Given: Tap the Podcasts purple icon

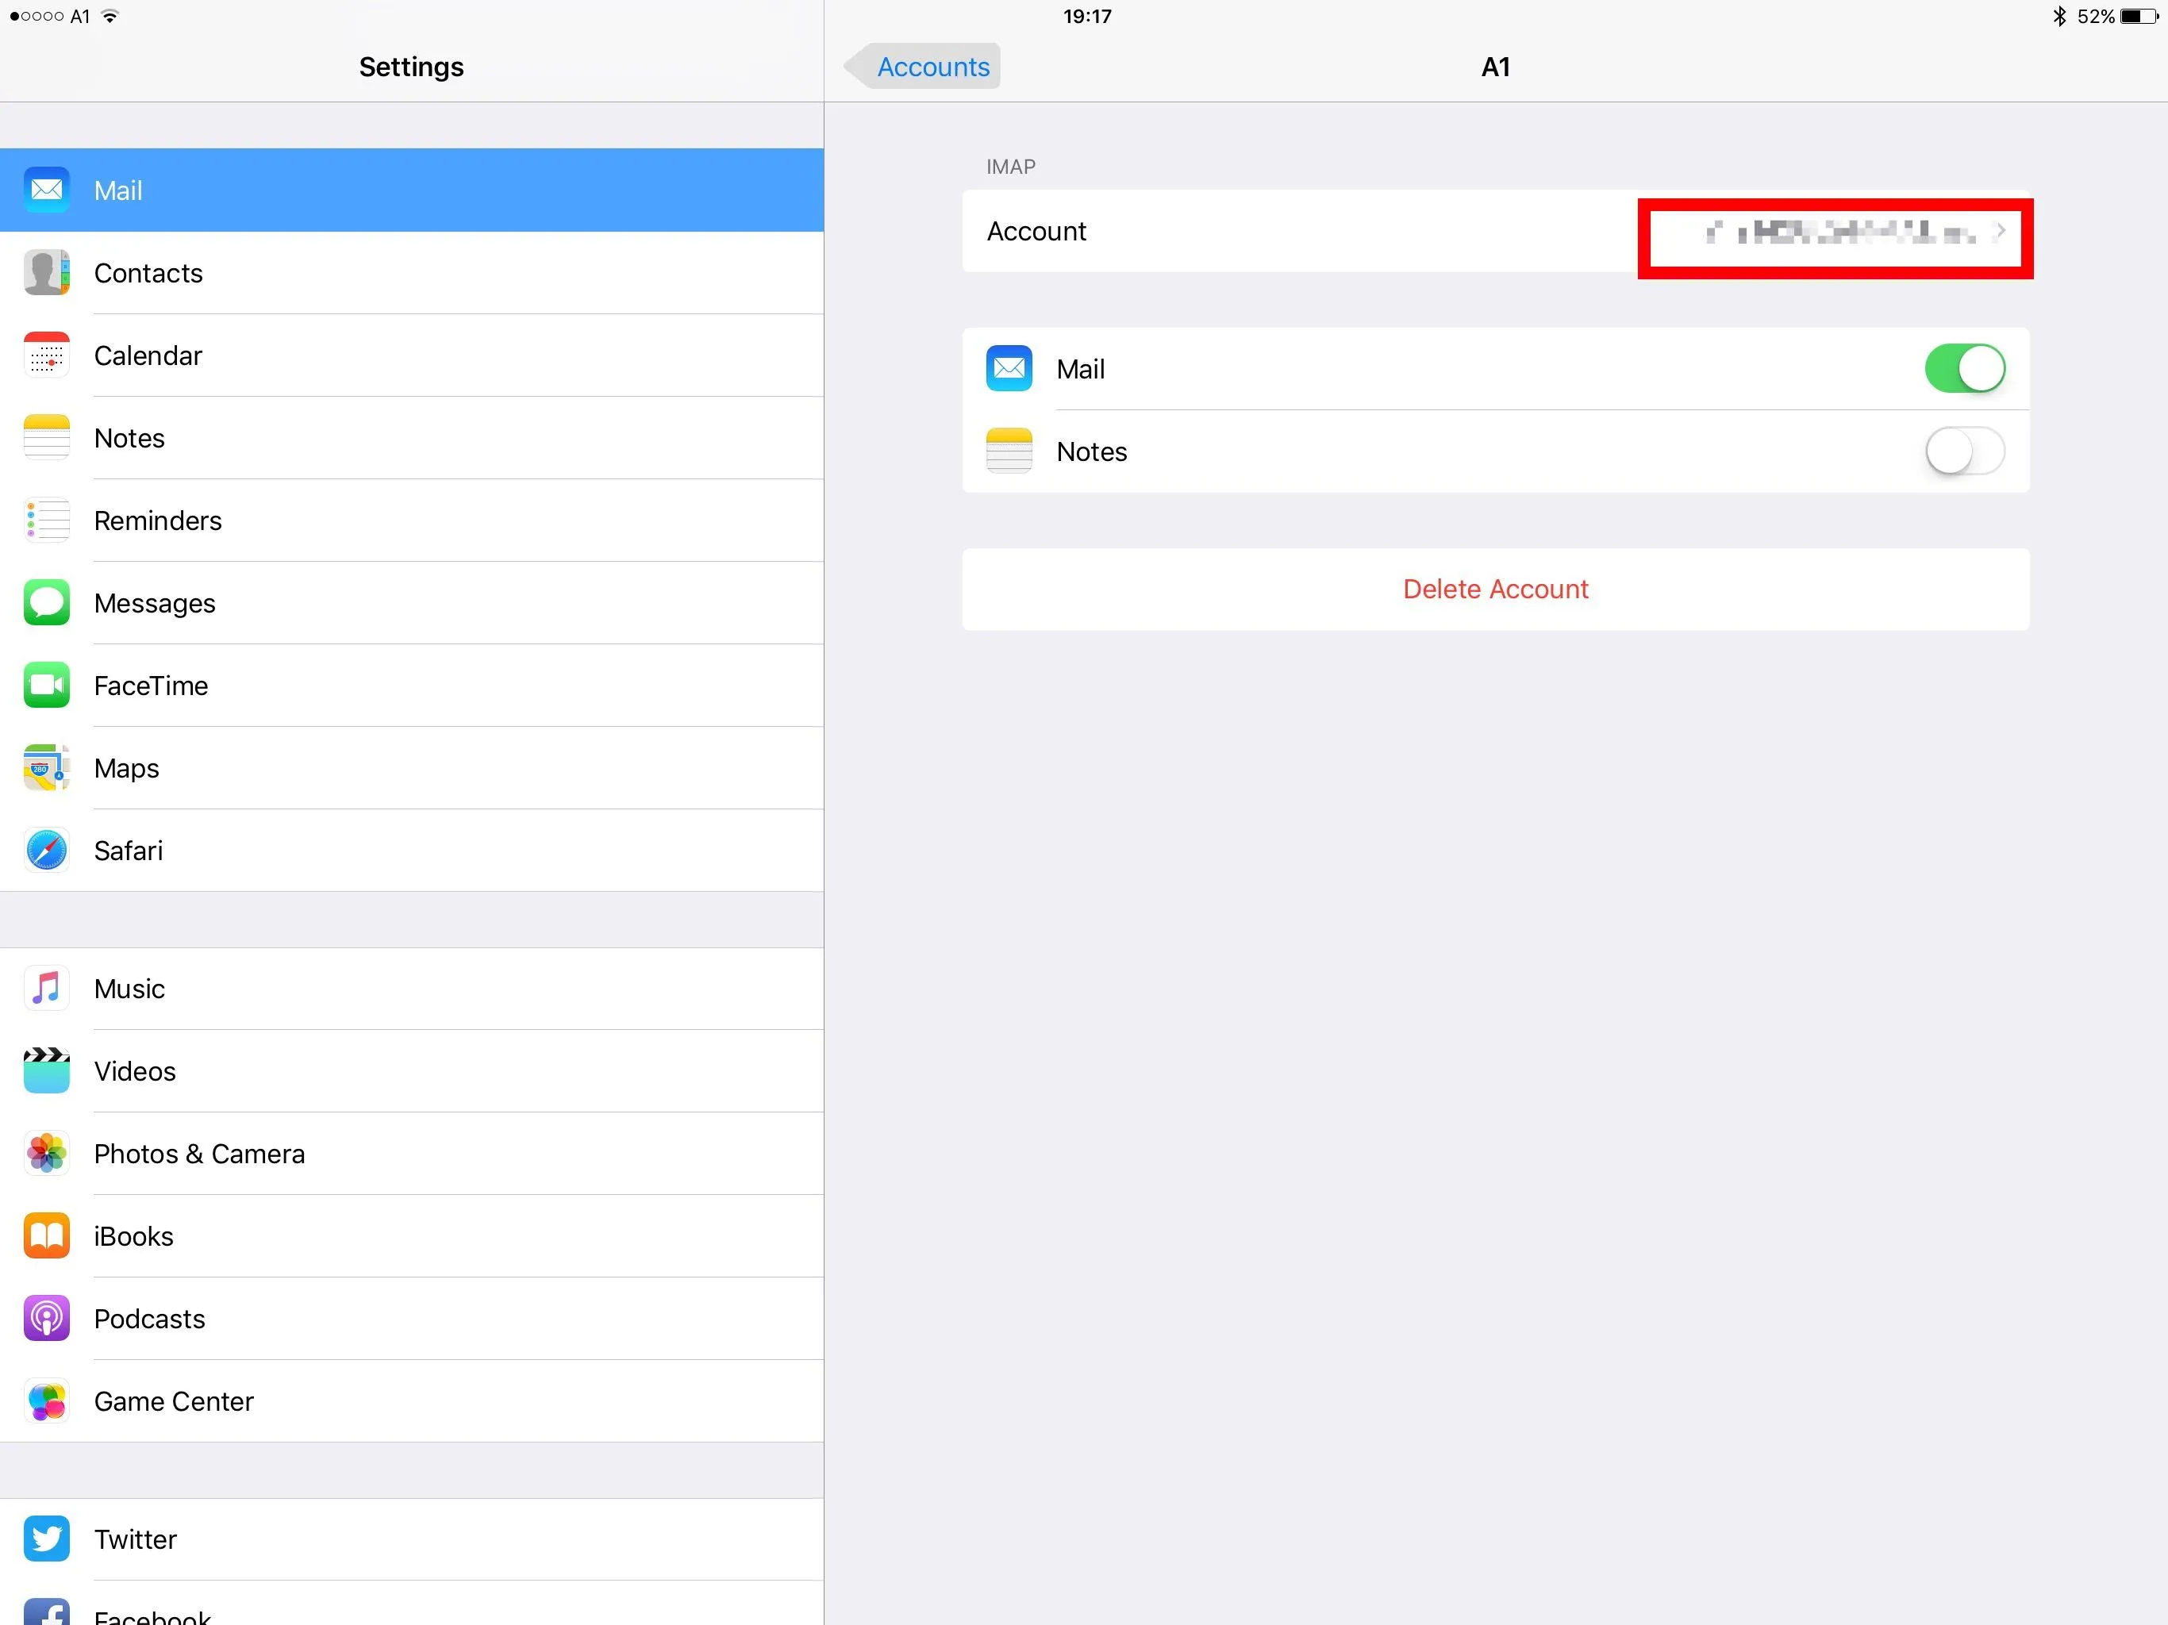Looking at the screenshot, I should point(46,1318).
